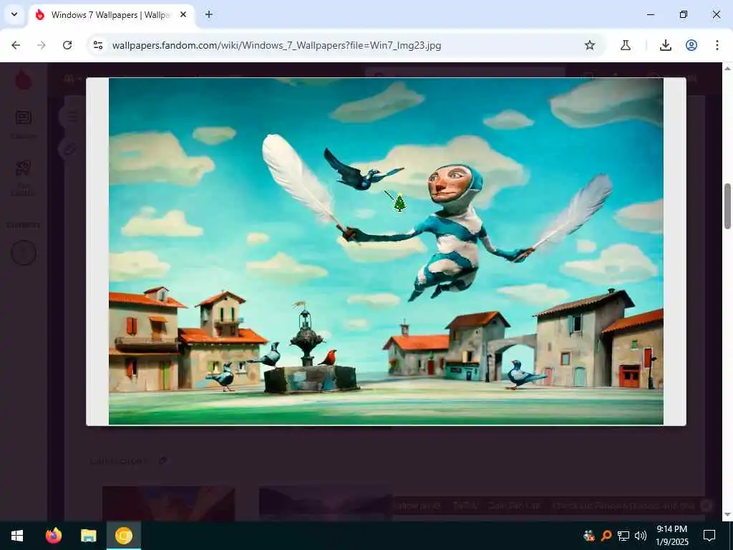This screenshot has width=733, height=550.
Task: Open the volume speaker tray icon
Action: click(641, 536)
